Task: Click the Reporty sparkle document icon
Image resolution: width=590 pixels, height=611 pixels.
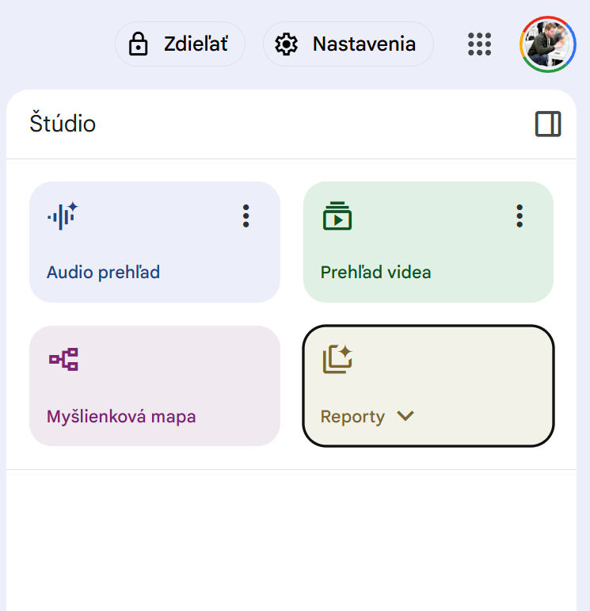Action: point(337,360)
